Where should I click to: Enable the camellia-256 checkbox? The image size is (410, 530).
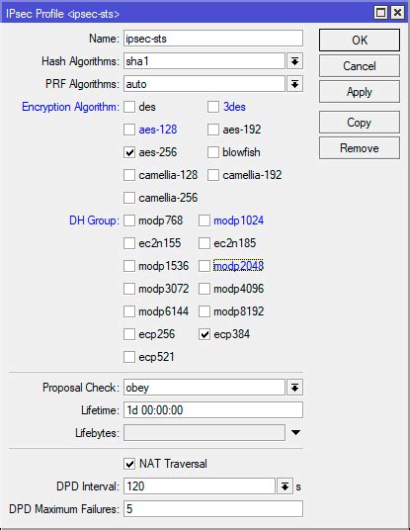(129, 198)
